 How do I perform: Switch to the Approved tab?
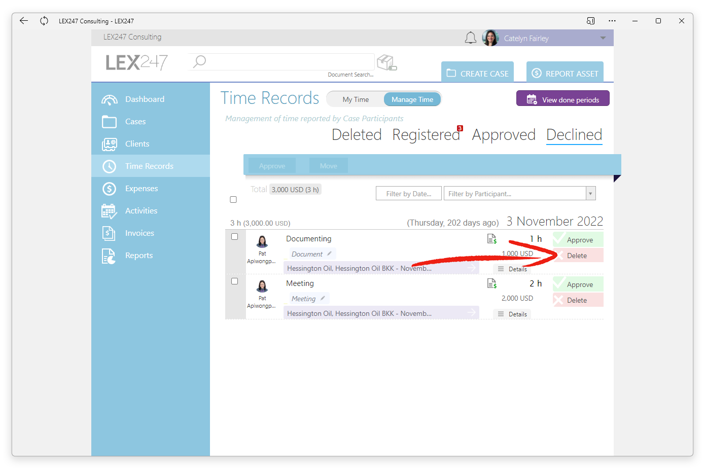[504, 135]
